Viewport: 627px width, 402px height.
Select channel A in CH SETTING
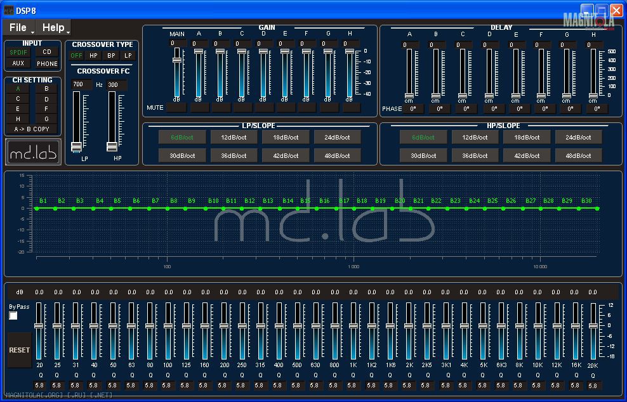point(18,89)
